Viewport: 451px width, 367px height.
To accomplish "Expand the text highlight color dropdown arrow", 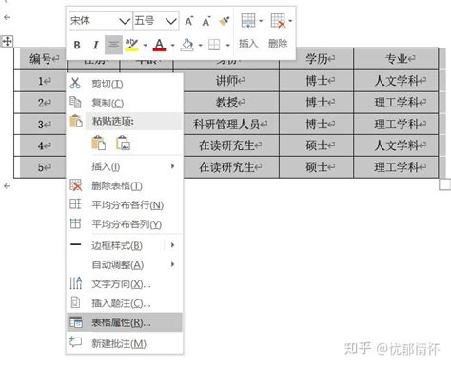I will (145, 46).
